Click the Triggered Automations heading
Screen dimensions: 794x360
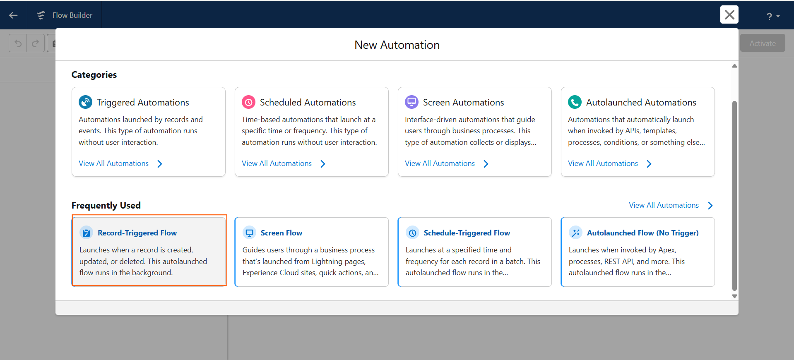coord(143,102)
